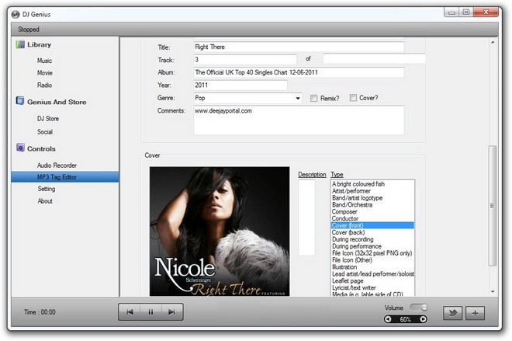
Task: Toggle the volume mute switch
Action: pyautogui.click(x=419, y=308)
